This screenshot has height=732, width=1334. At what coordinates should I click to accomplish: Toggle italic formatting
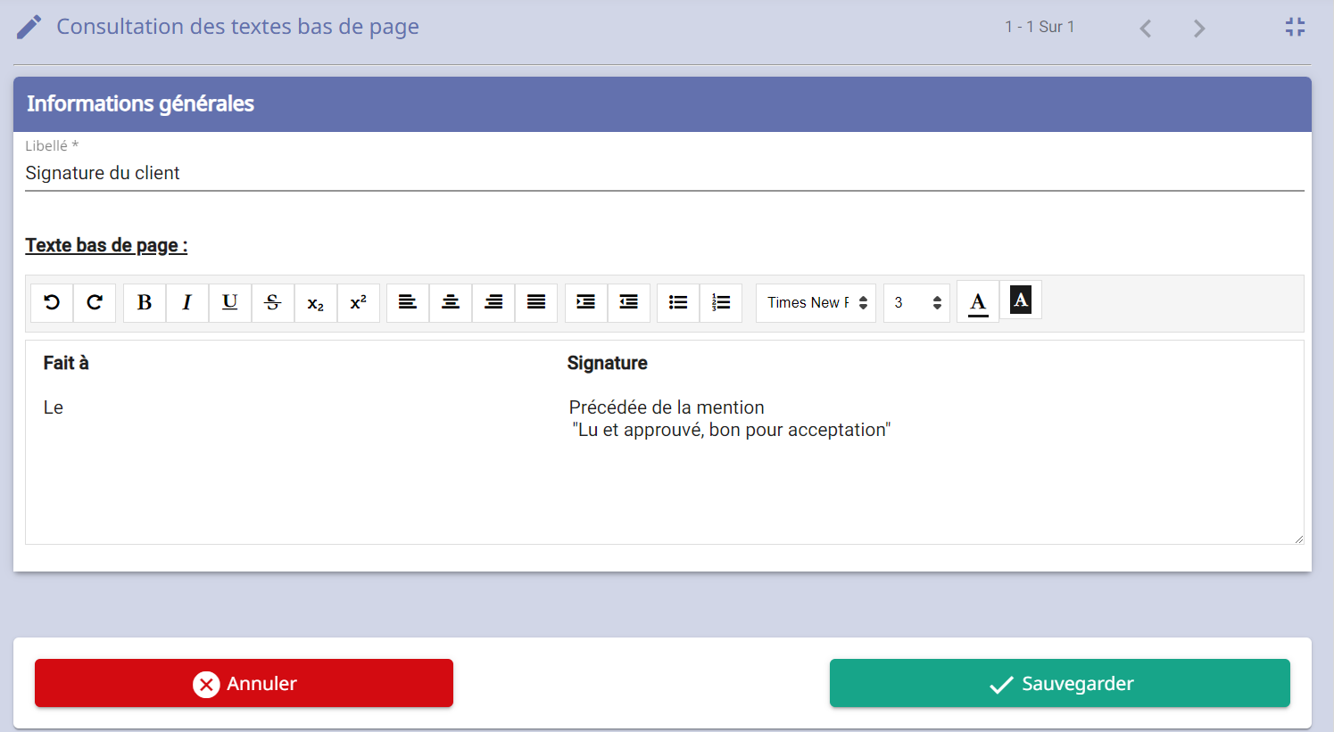[187, 302]
